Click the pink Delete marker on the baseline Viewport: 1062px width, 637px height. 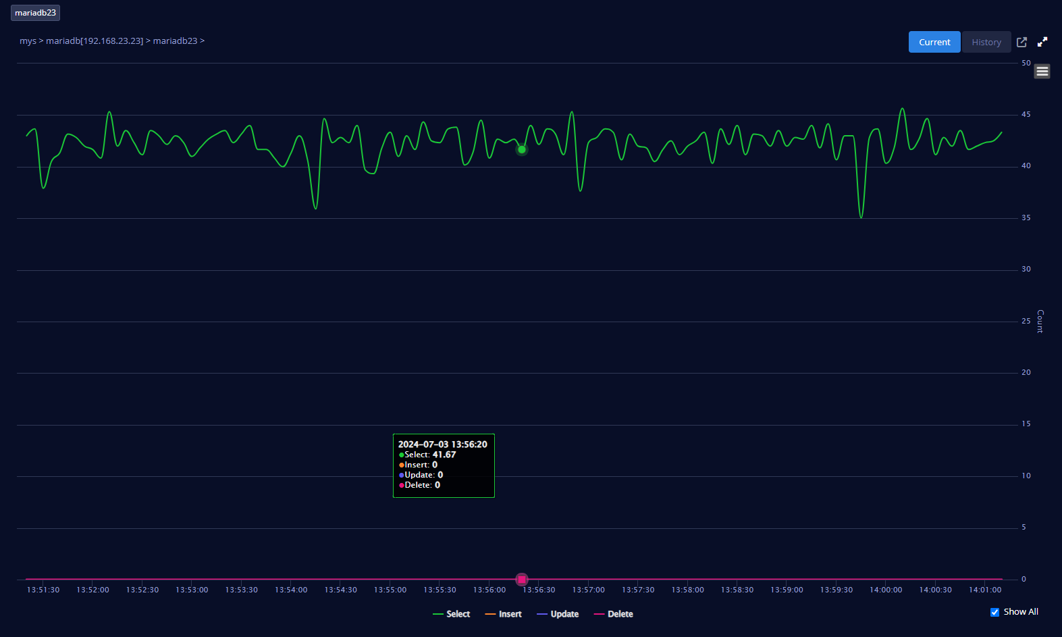click(521, 579)
